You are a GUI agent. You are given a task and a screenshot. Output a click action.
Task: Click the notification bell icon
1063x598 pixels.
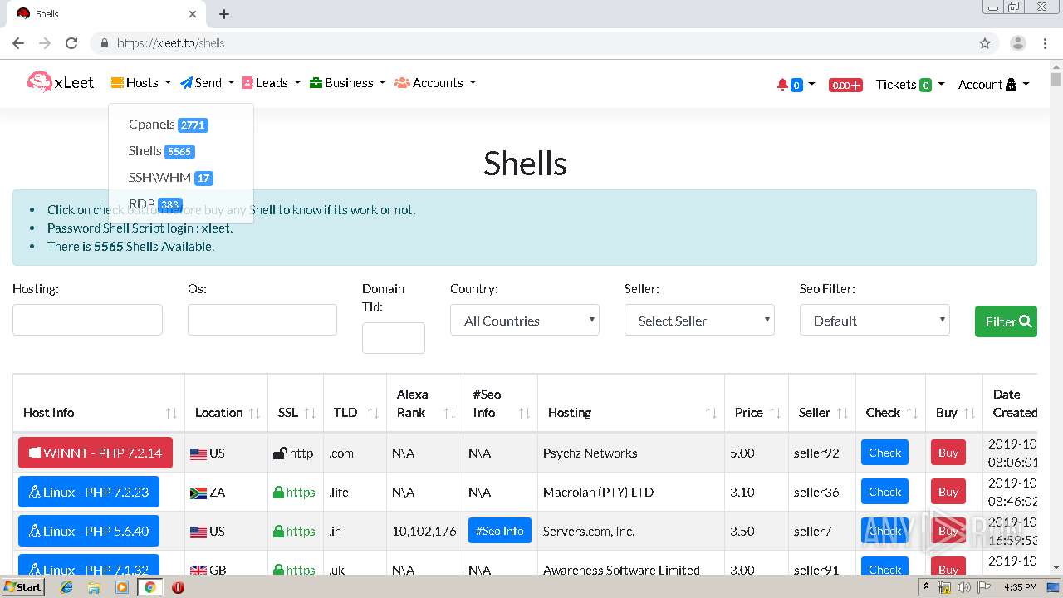[782, 85]
